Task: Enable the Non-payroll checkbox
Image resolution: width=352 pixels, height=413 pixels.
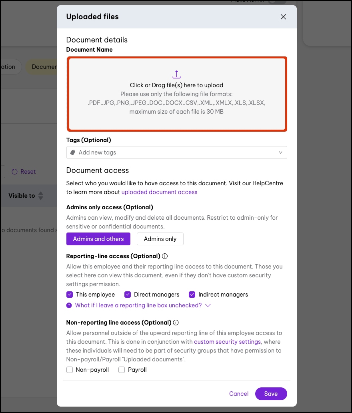Action: (x=70, y=370)
